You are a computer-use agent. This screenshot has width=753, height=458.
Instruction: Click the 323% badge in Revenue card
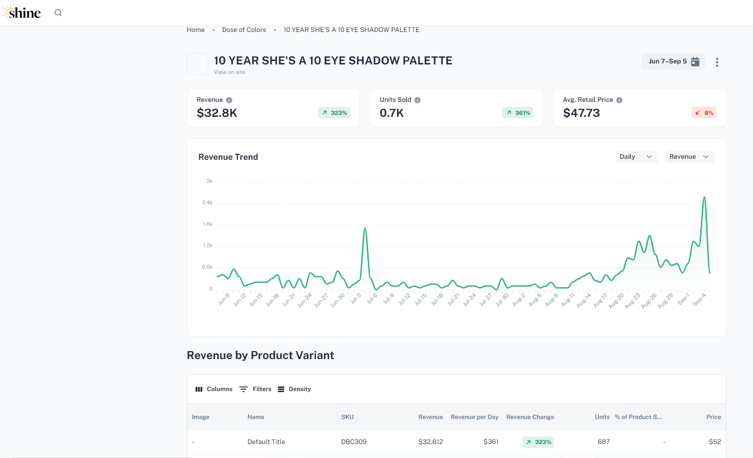tap(334, 113)
